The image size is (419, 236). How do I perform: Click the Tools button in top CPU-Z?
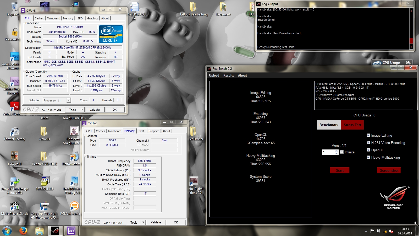73,110
